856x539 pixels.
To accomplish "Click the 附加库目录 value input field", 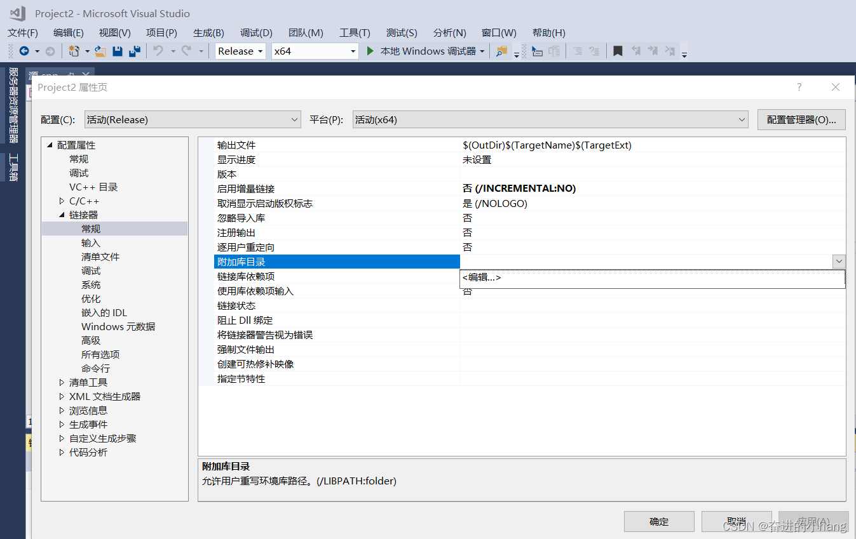I will (646, 262).
